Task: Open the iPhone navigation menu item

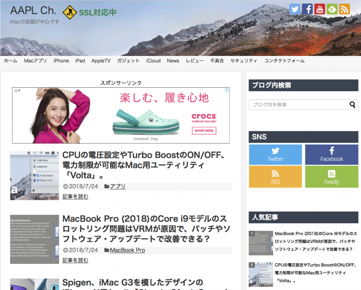Action: pos(61,61)
